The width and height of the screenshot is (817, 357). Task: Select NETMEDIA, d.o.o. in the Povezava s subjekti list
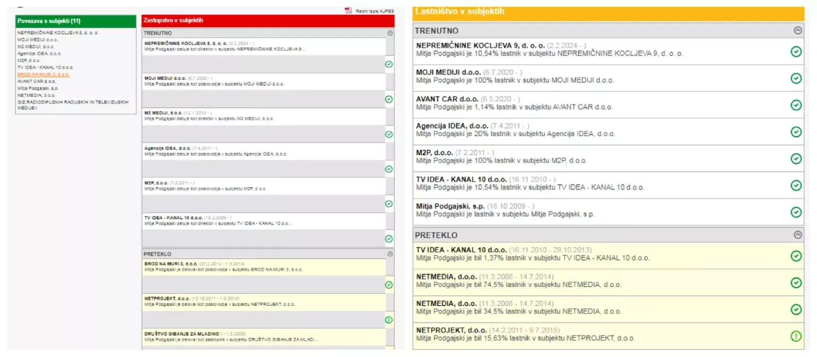[x=36, y=95]
